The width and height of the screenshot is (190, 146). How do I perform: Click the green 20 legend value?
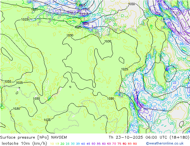coord(62,144)
